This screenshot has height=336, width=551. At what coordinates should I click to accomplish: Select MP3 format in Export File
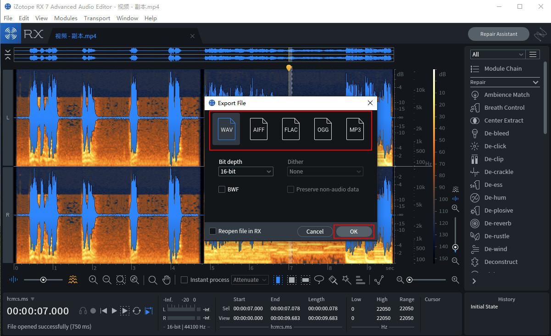[355, 129]
